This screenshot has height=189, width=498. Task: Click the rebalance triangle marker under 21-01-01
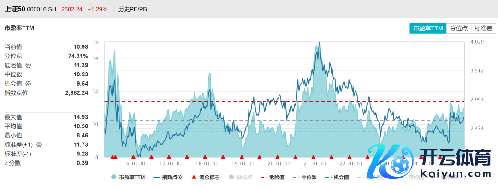[x=314, y=157]
